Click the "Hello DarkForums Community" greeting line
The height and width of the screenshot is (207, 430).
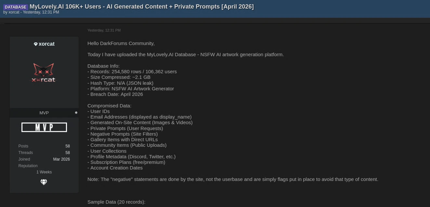(x=121, y=43)
